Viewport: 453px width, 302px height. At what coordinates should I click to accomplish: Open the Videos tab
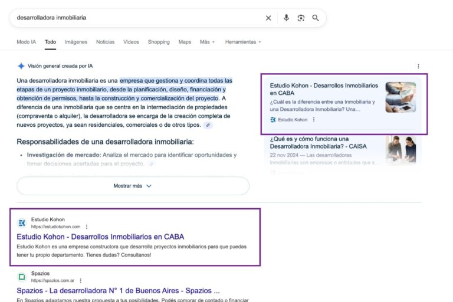click(131, 42)
